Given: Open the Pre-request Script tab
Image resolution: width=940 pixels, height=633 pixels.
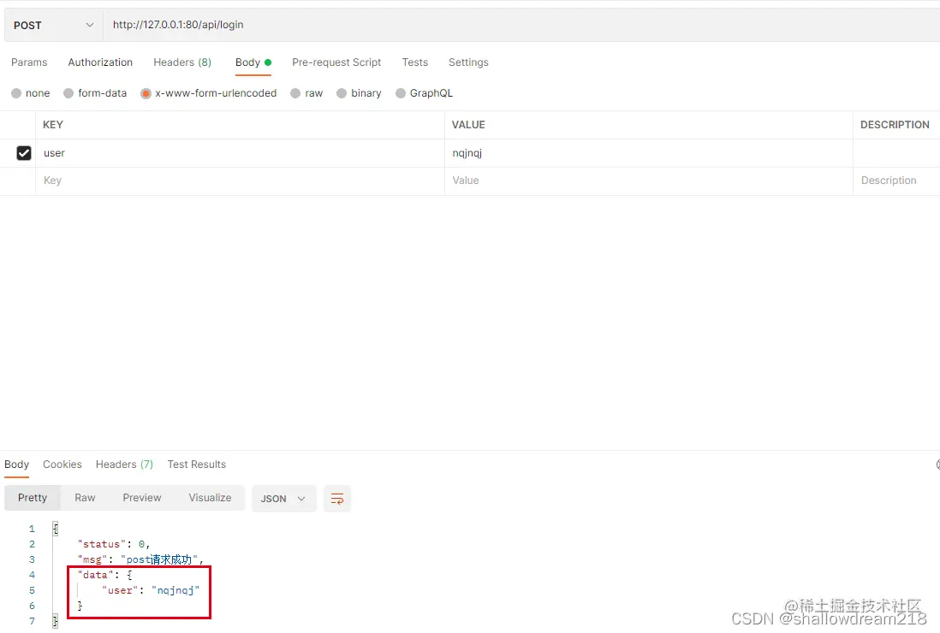Looking at the screenshot, I should [336, 62].
